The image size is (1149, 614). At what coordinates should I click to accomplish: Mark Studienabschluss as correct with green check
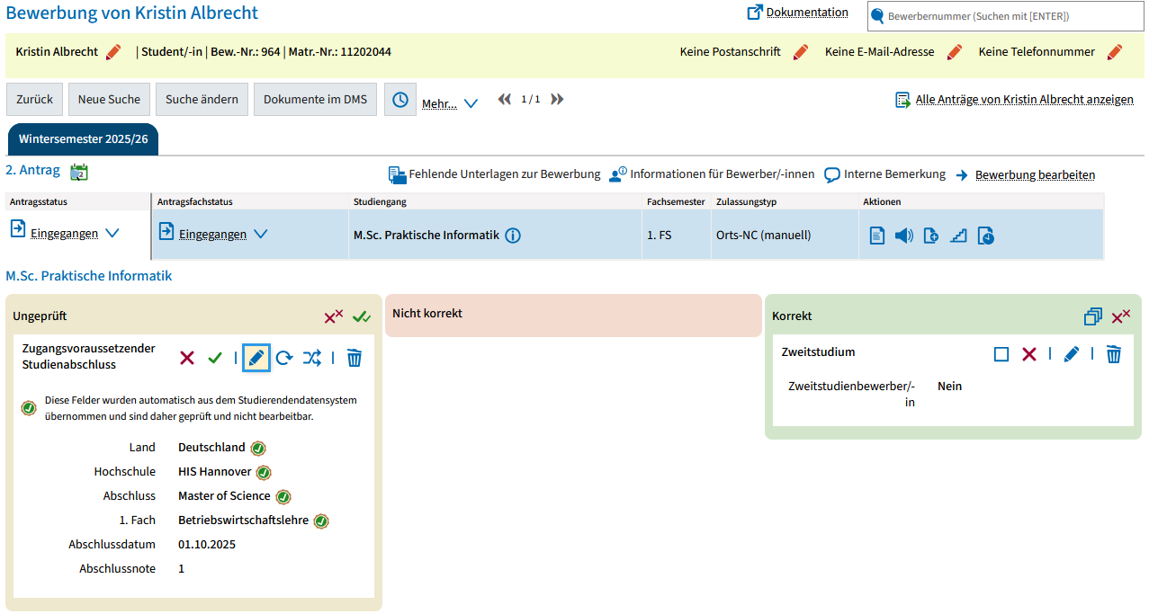[x=214, y=358]
